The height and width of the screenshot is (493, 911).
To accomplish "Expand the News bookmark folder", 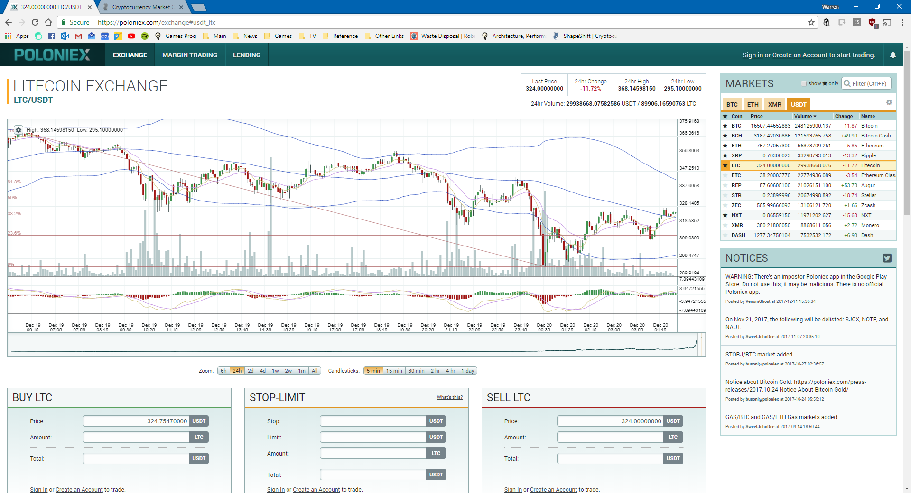I will pyautogui.click(x=245, y=36).
